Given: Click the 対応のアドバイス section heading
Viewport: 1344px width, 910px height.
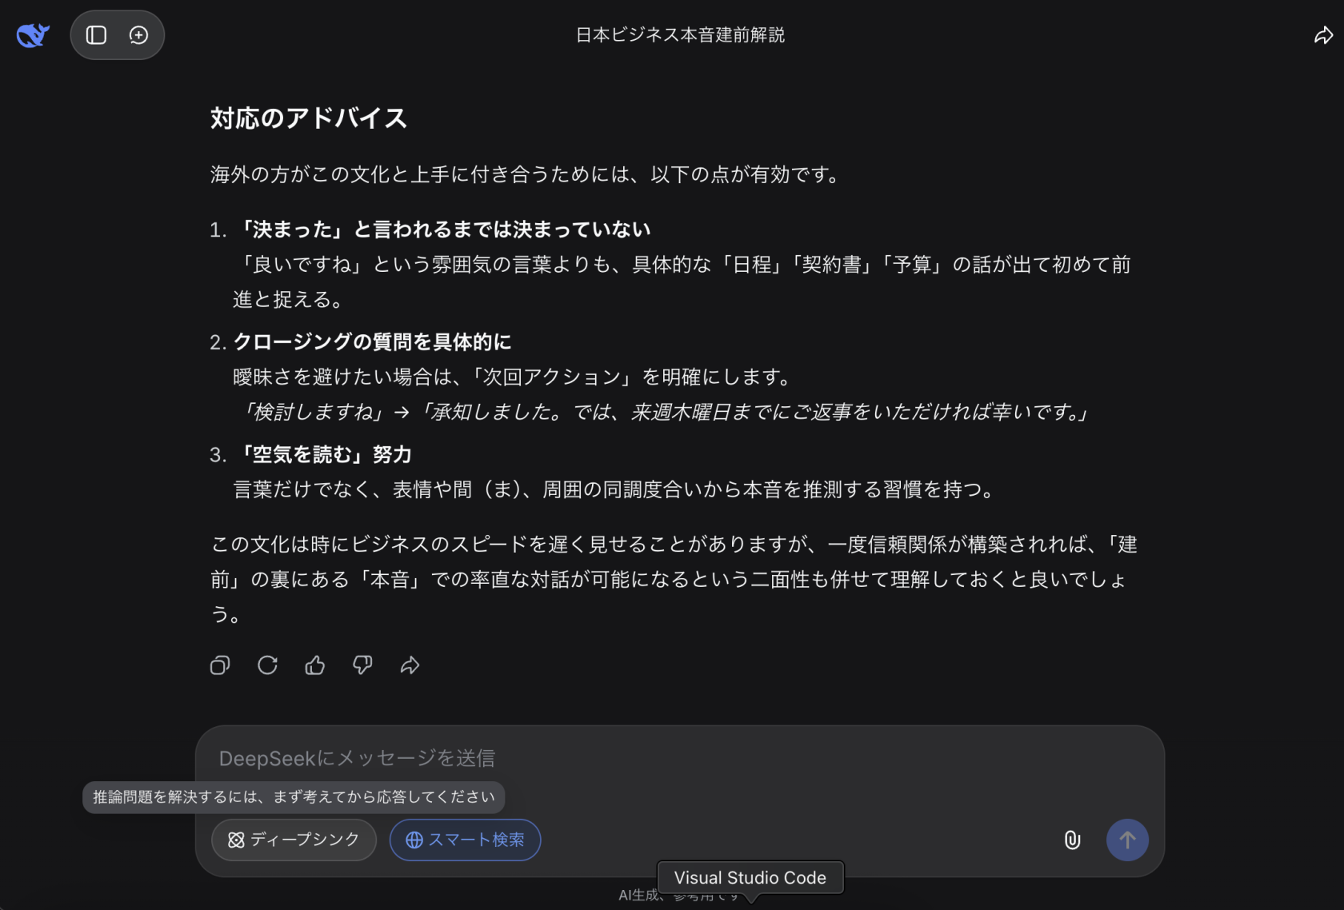Looking at the screenshot, I should pyautogui.click(x=309, y=118).
